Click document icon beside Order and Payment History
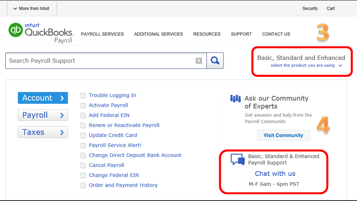The height and width of the screenshot is (201, 357). coord(83,185)
